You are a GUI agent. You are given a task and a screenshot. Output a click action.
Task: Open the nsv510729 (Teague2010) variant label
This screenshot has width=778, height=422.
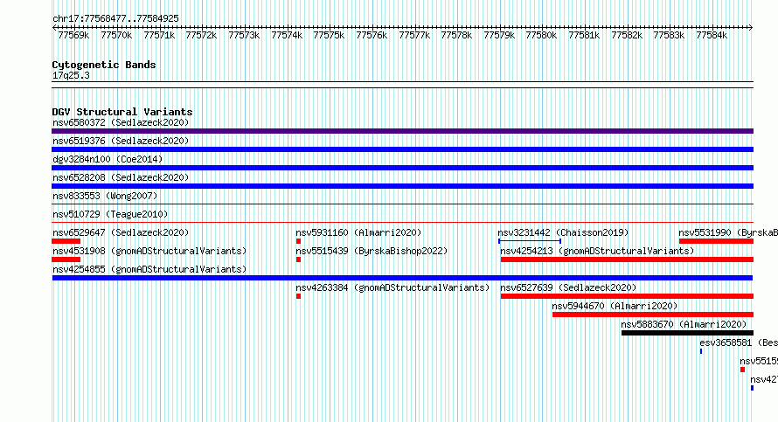(x=110, y=214)
